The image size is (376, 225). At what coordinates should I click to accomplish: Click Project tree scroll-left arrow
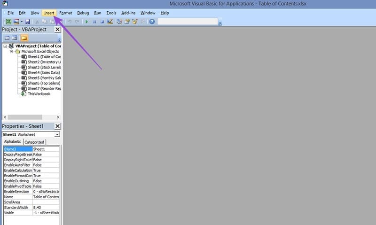[x=5, y=117]
